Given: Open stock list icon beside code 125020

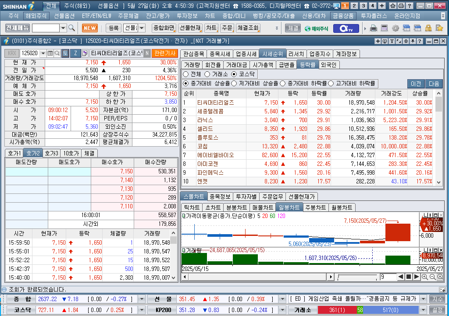Looking at the screenshot, I should (x=50, y=53).
